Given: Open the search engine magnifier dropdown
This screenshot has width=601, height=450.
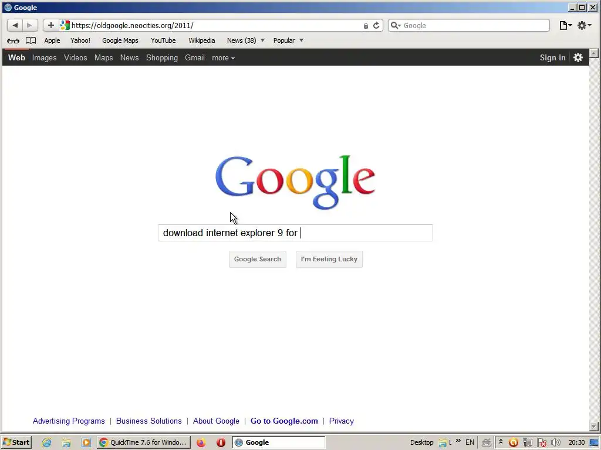Looking at the screenshot, I should (396, 25).
